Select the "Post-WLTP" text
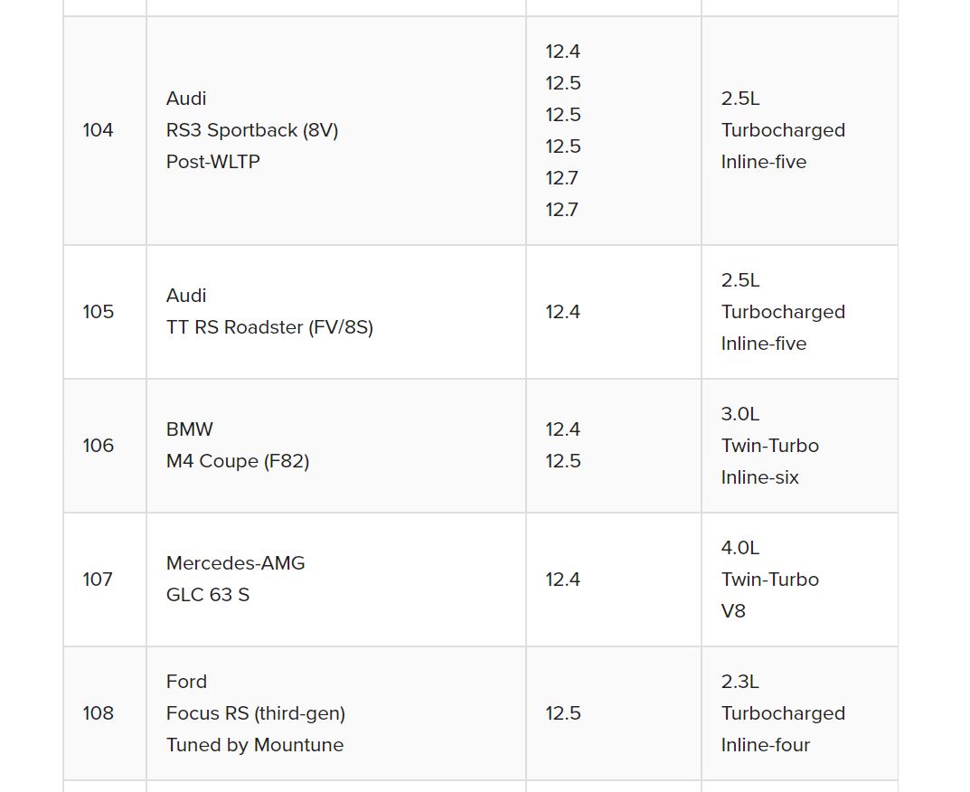The width and height of the screenshot is (970, 792). coord(212,162)
